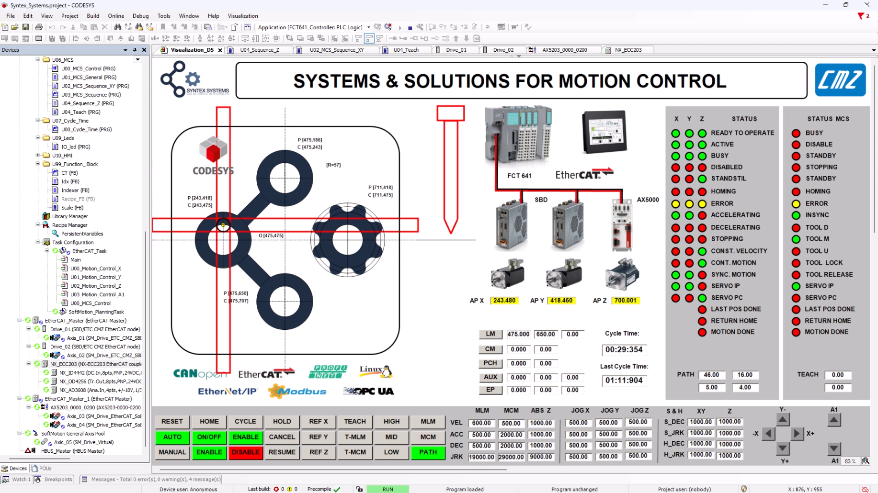Start a CYCLE with its button
This screenshot has height=493, width=878.
pos(245,422)
